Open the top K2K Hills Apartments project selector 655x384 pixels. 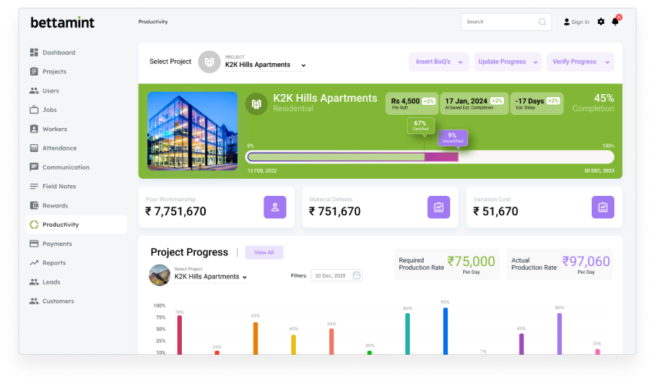coord(265,66)
